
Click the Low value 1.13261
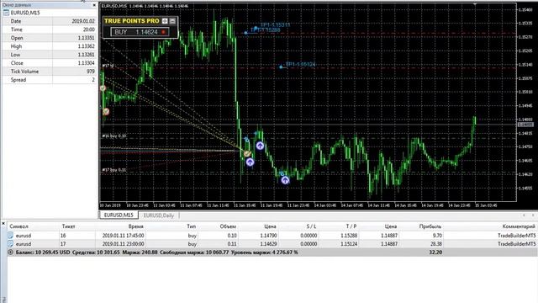[x=86, y=55]
